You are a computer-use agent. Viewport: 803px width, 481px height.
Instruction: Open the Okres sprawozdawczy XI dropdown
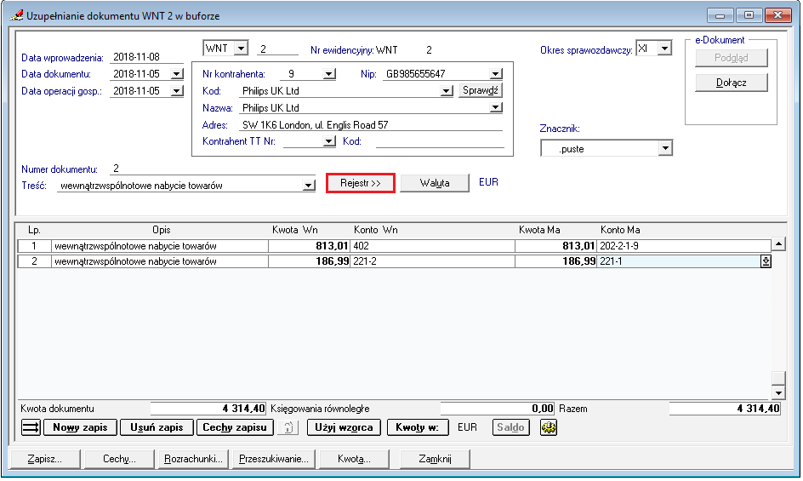[x=664, y=49]
